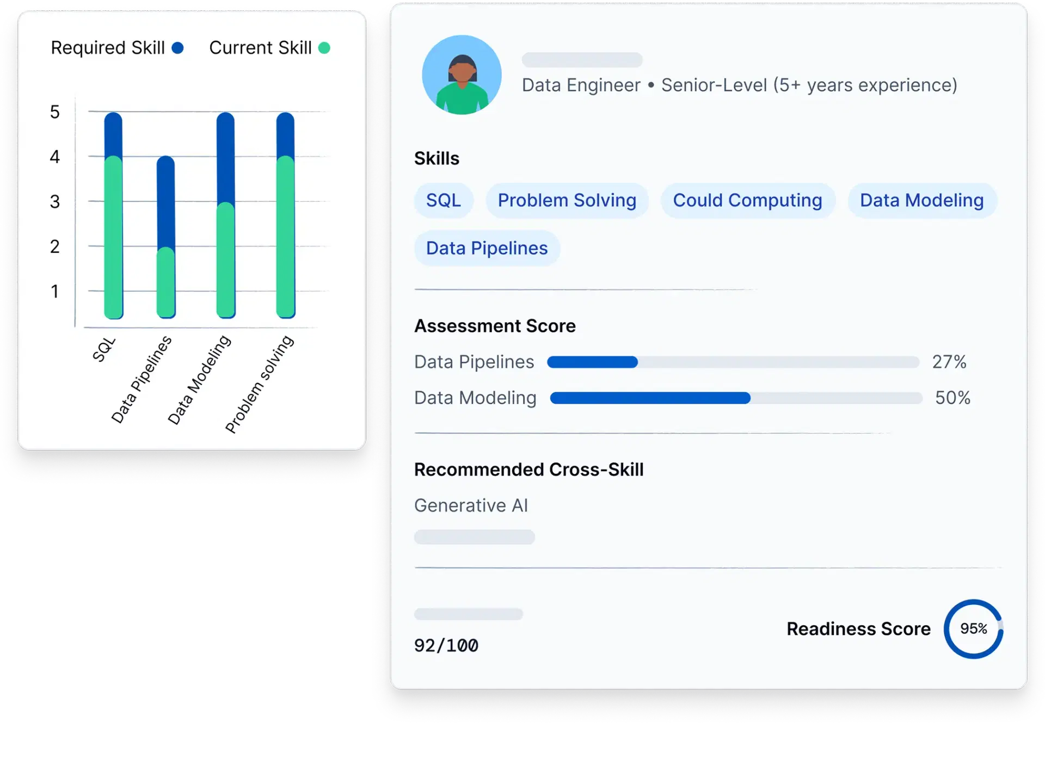
Task: Click the 92/100 score label
Action: point(446,645)
